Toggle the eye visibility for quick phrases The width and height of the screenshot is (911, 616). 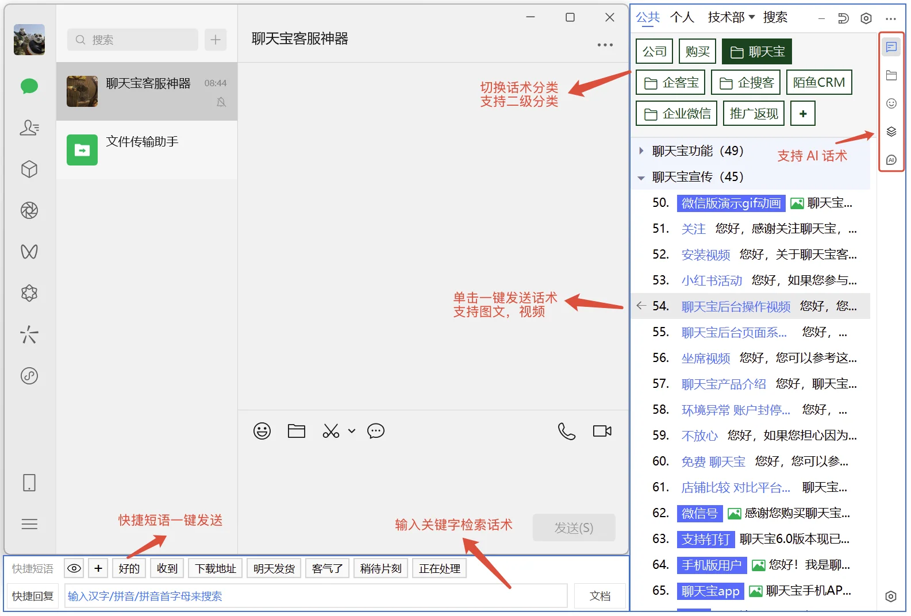point(74,568)
